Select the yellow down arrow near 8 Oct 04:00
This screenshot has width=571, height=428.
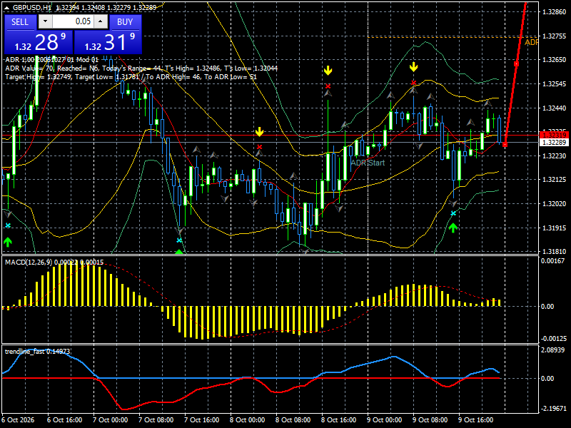coord(259,132)
